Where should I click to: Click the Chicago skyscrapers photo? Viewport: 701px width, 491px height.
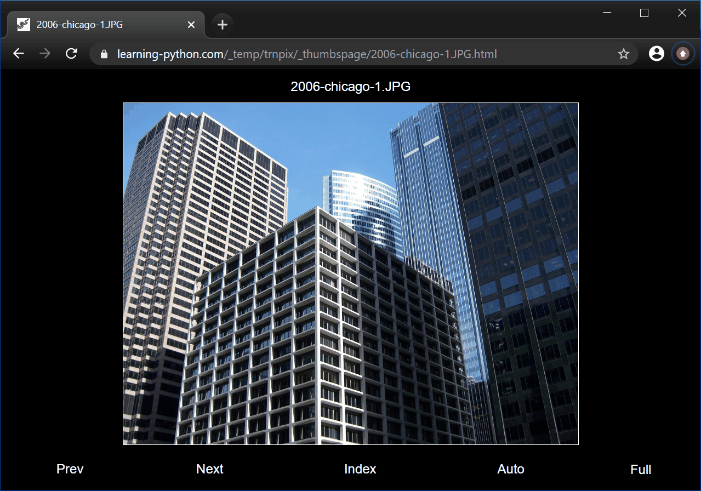tap(351, 273)
